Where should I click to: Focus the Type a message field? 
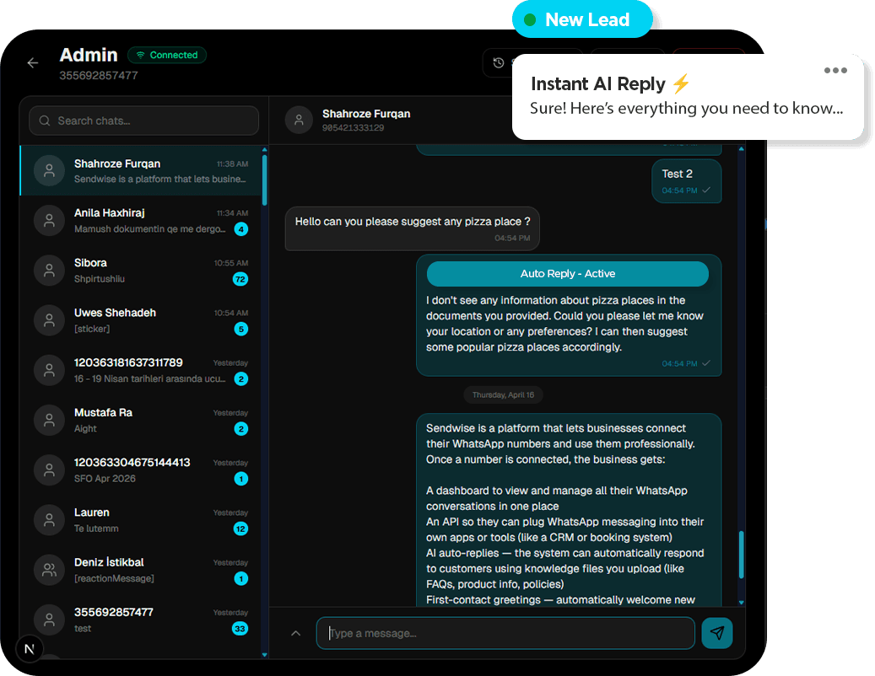[505, 633]
